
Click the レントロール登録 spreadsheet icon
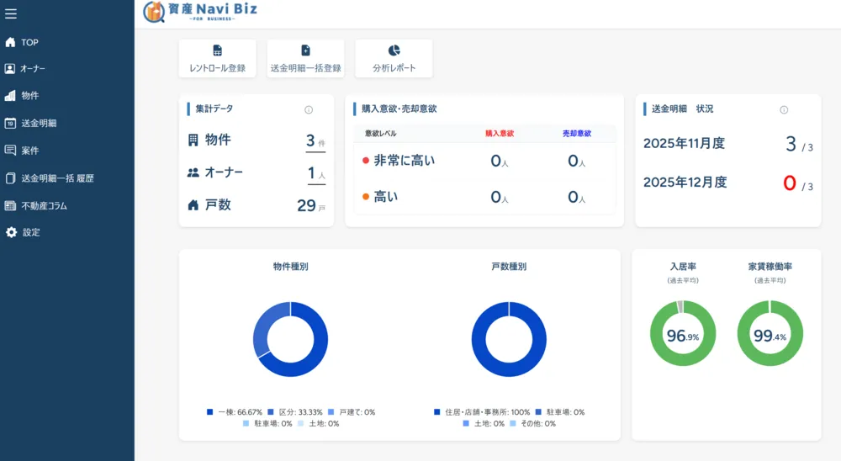217,50
